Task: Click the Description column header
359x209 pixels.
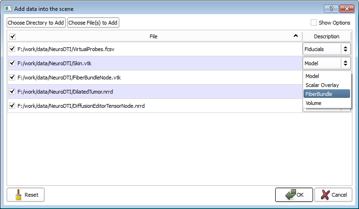Action: tap(326, 36)
